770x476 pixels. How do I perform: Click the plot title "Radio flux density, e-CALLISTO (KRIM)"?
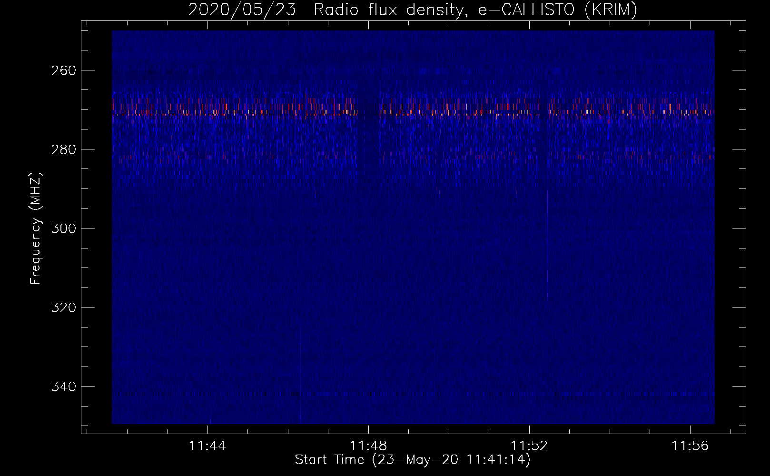coord(475,10)
